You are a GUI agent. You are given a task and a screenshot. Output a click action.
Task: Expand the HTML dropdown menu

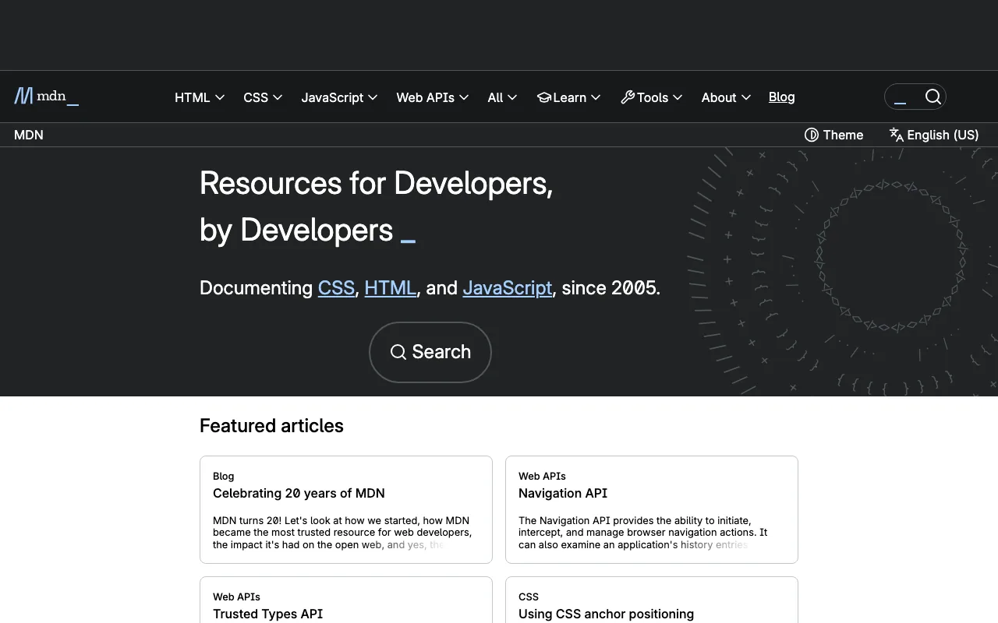[x=200, y=97]
